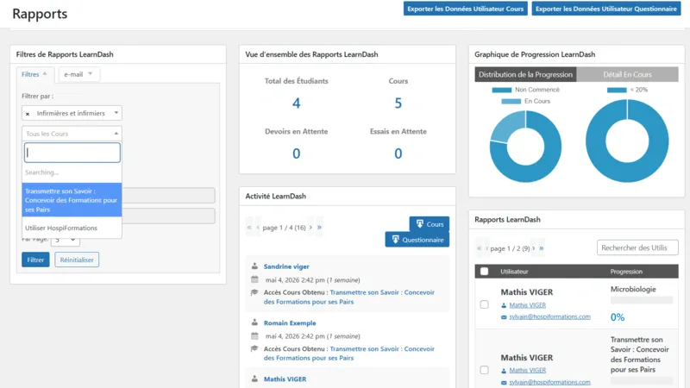Open Mathis VIGER activity link
This screenshot has height=388, width=690.
(285, 379)
